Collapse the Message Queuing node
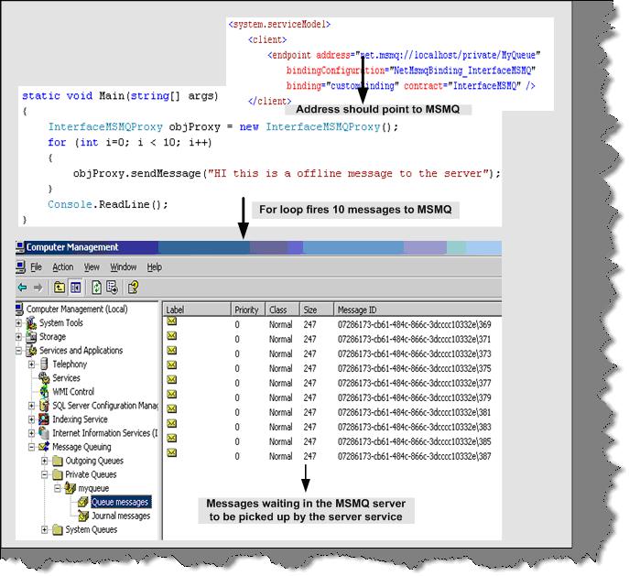This screenshot has height=576, width=629. [32, 447]
